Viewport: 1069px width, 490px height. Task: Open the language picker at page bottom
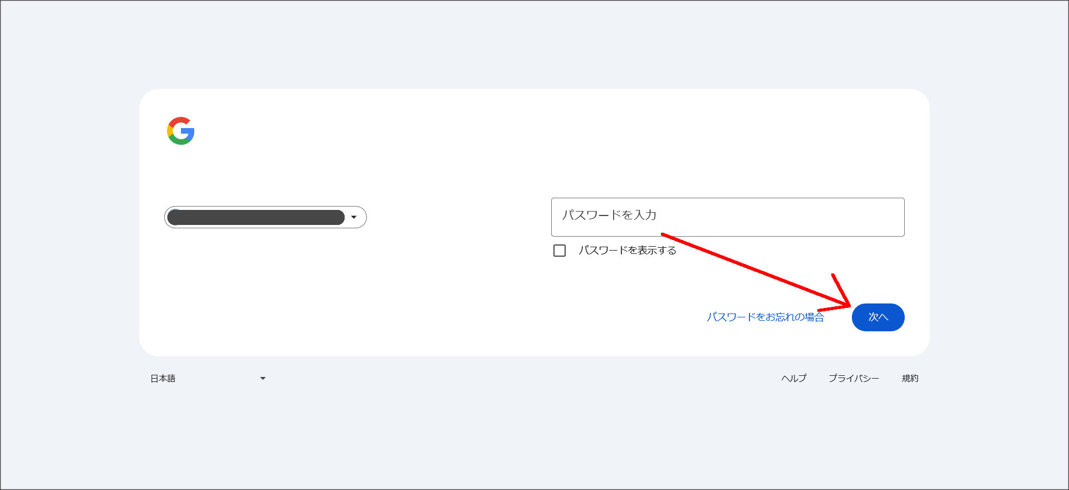(206, 378)
